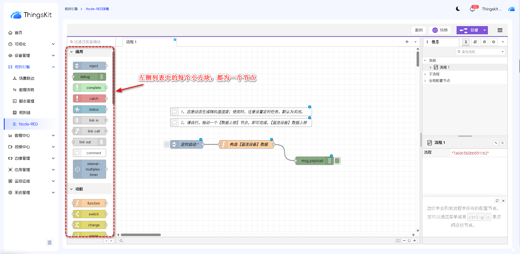Click the notification bell icon

(472, 9)
